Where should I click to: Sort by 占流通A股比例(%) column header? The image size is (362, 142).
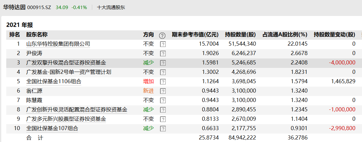(285, 35)
